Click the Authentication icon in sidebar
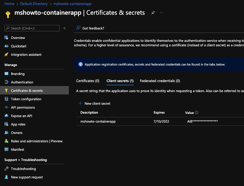 6,82
